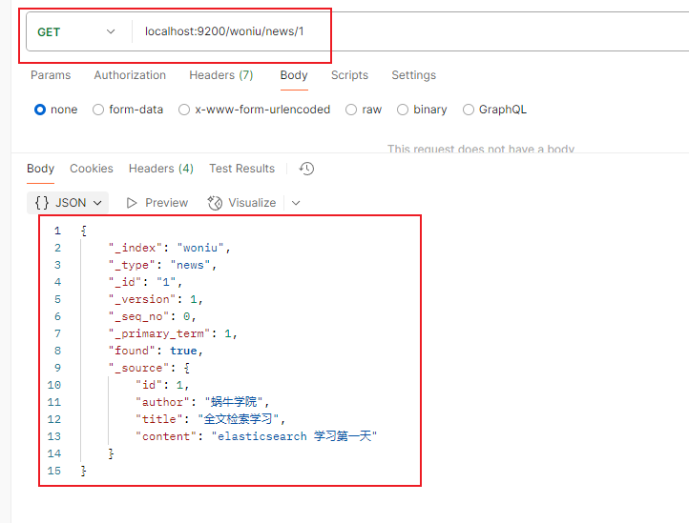
Task: Select x-www-form-urlencoded radio button
Action: [184, 110]
